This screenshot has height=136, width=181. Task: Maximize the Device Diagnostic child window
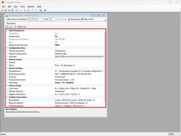(98, 16)
